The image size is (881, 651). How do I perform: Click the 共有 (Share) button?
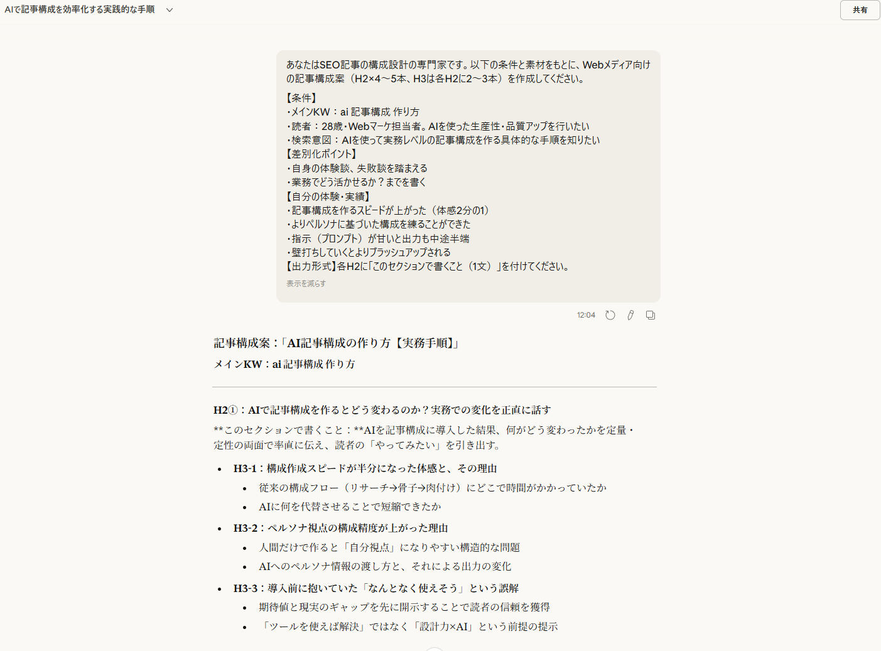point(859,10)
